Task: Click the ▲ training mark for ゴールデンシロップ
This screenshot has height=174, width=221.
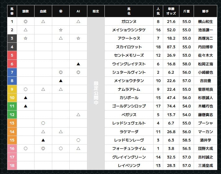Action: coord(25,106)
